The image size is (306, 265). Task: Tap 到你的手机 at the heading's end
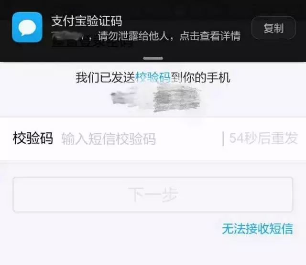click(201, 77)
